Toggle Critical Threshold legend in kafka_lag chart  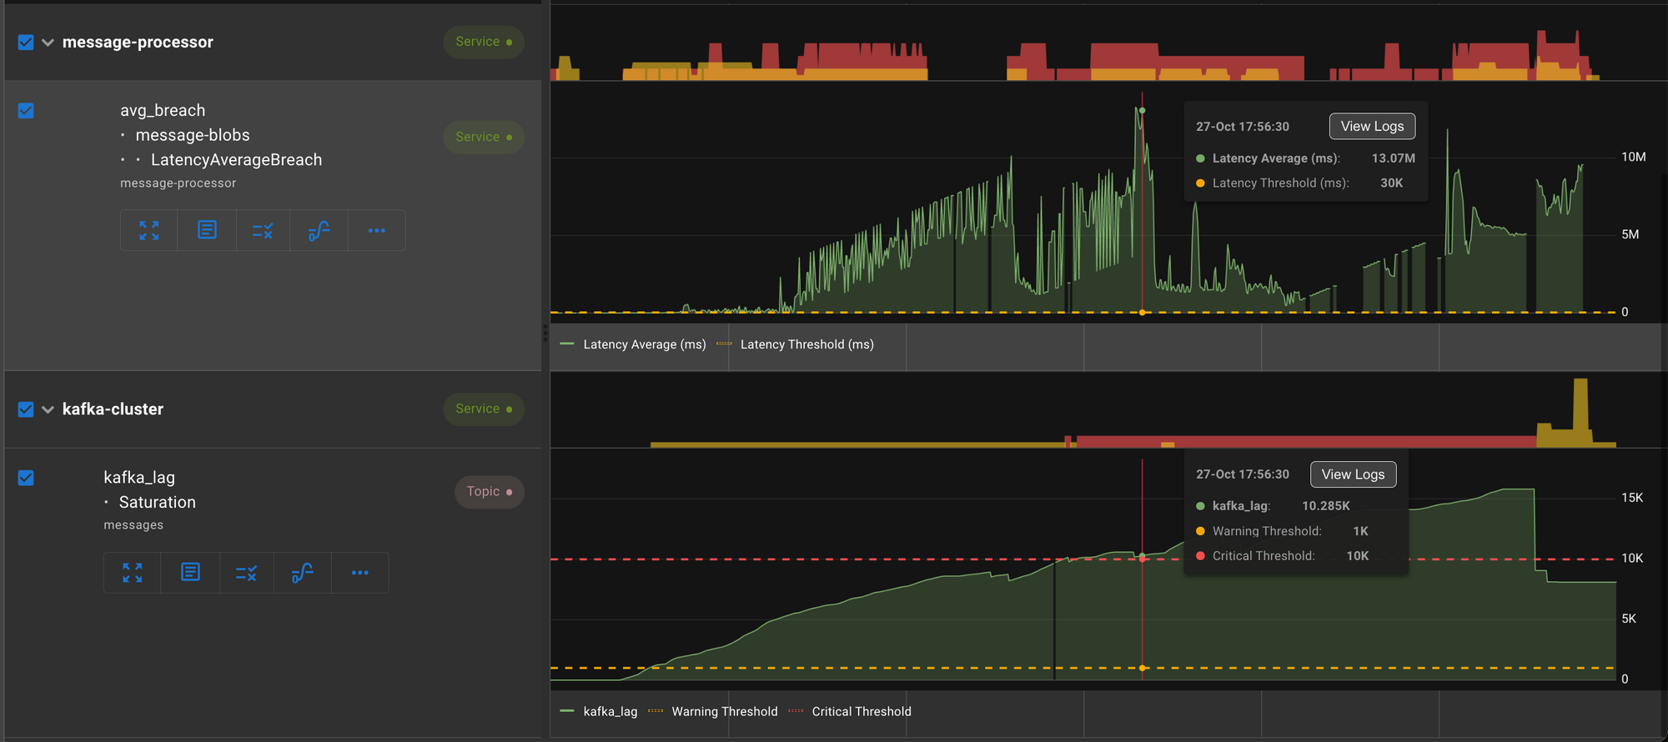tap(861, 711)
